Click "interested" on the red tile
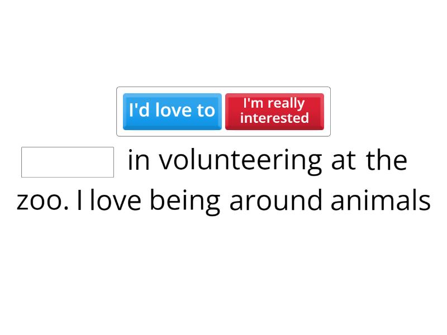Image resolution: width=447 pixels, height=335 pixels. (274, 118)
